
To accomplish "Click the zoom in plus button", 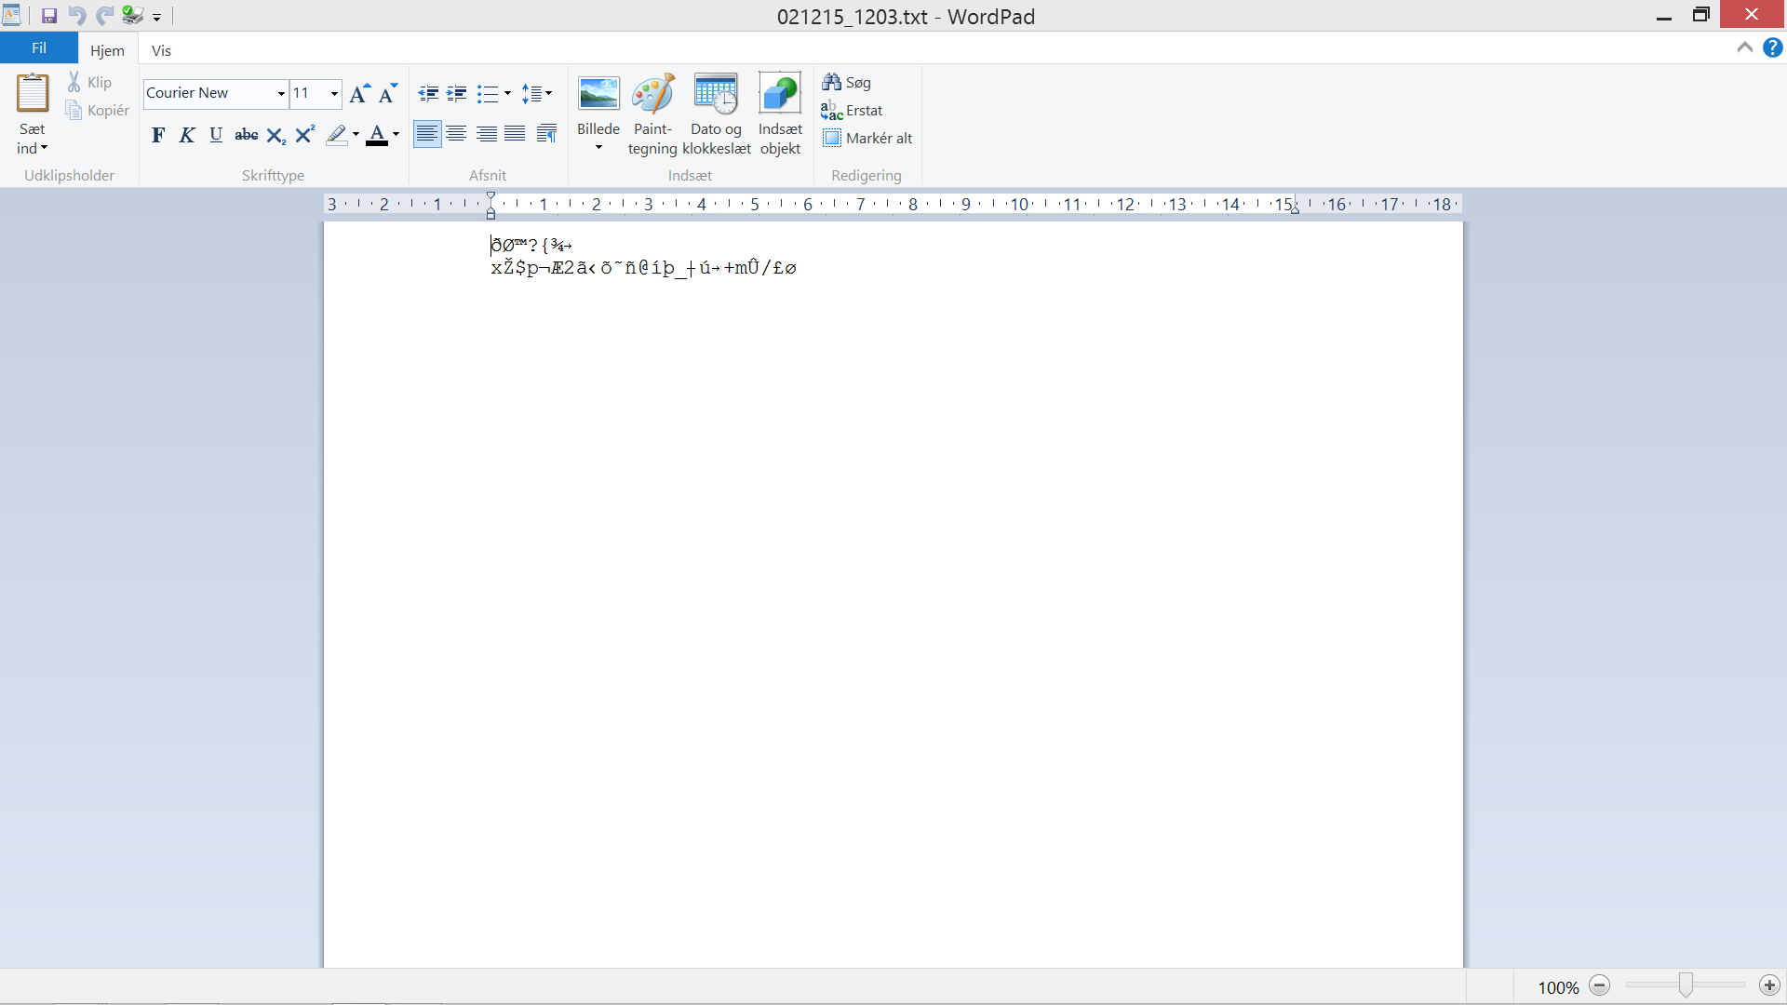I will [1769, 985].
